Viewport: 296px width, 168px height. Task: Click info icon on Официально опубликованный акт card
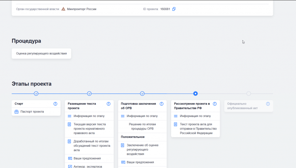268,104
